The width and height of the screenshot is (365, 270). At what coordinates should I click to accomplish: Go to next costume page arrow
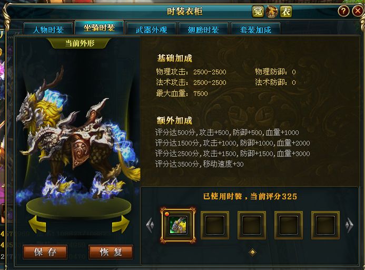point(349,225)
